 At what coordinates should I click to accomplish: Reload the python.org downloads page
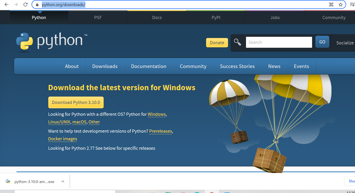(25, 5)
